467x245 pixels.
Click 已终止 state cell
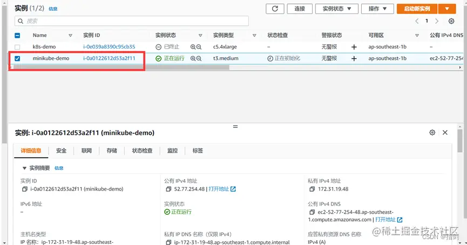(x=167, y=47)
